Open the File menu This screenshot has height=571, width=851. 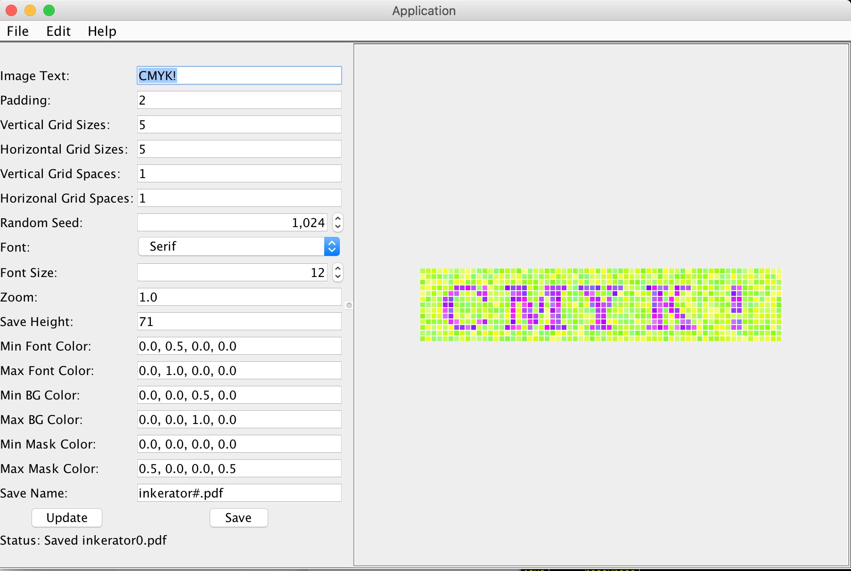(18, 31)
